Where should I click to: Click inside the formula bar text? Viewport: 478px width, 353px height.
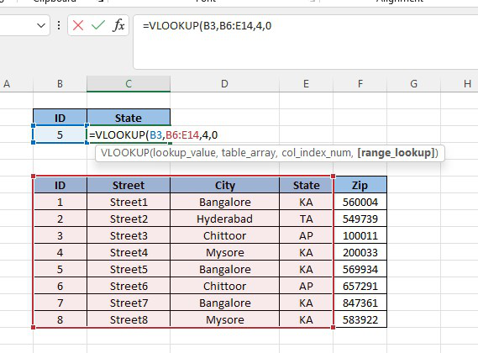(207, 25)
